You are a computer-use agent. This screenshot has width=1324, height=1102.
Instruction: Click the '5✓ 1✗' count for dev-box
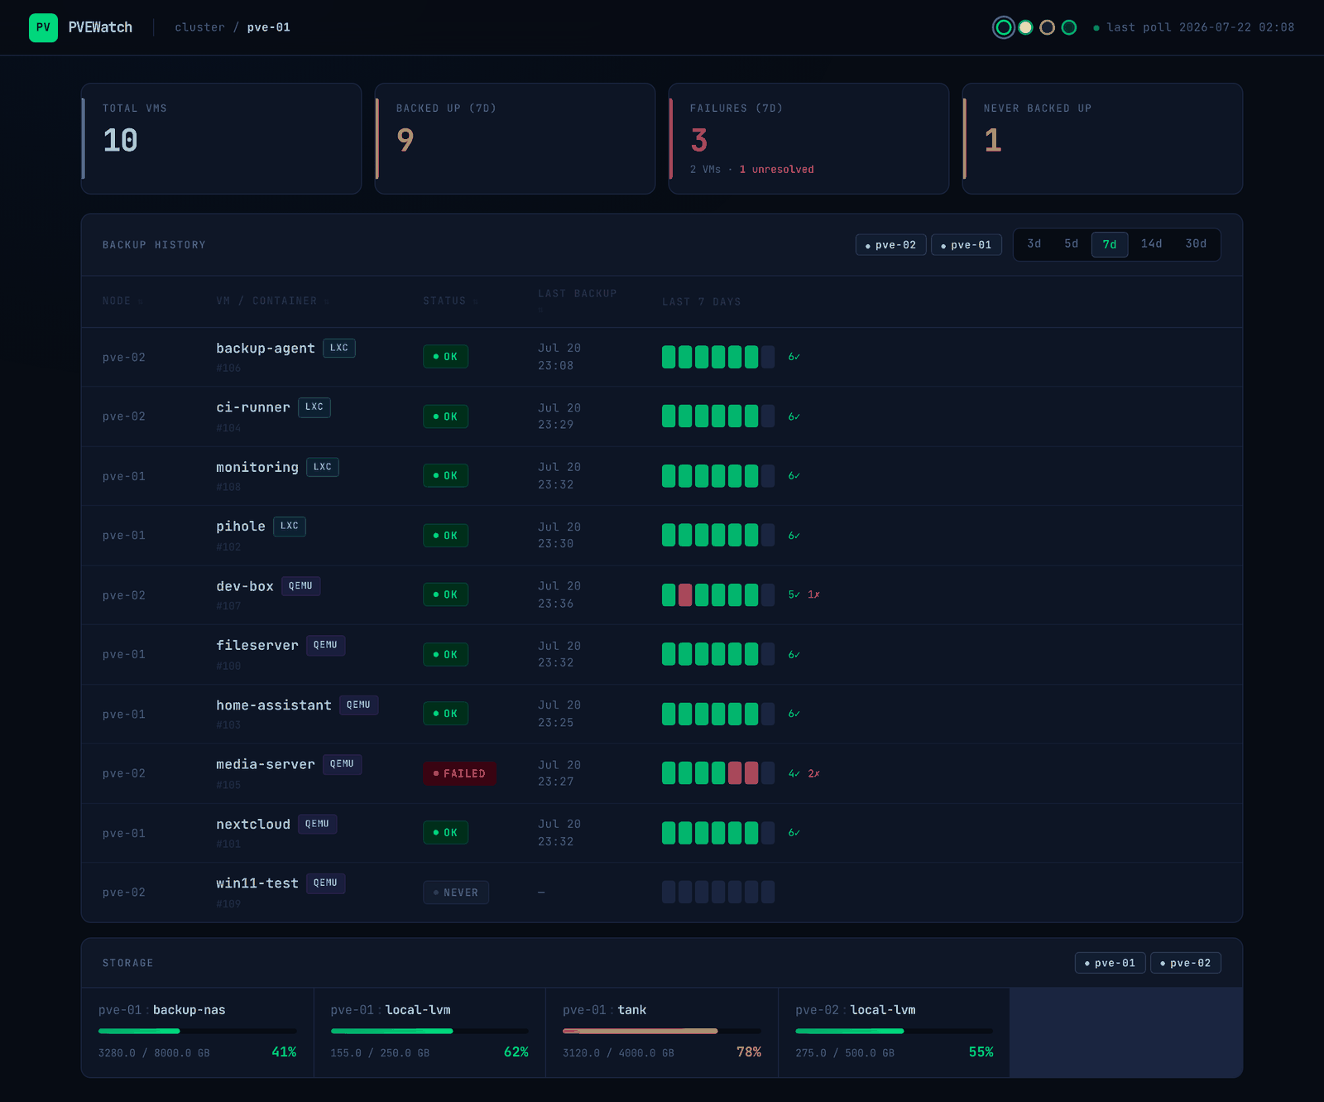804,594
